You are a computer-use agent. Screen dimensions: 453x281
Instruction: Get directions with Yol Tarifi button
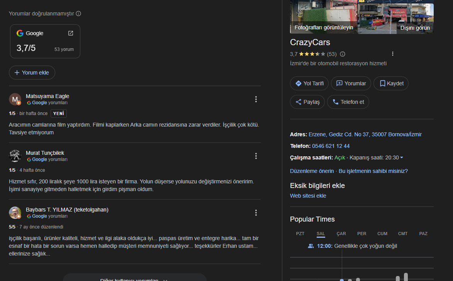pyautogui.click(x=309, y=83)
